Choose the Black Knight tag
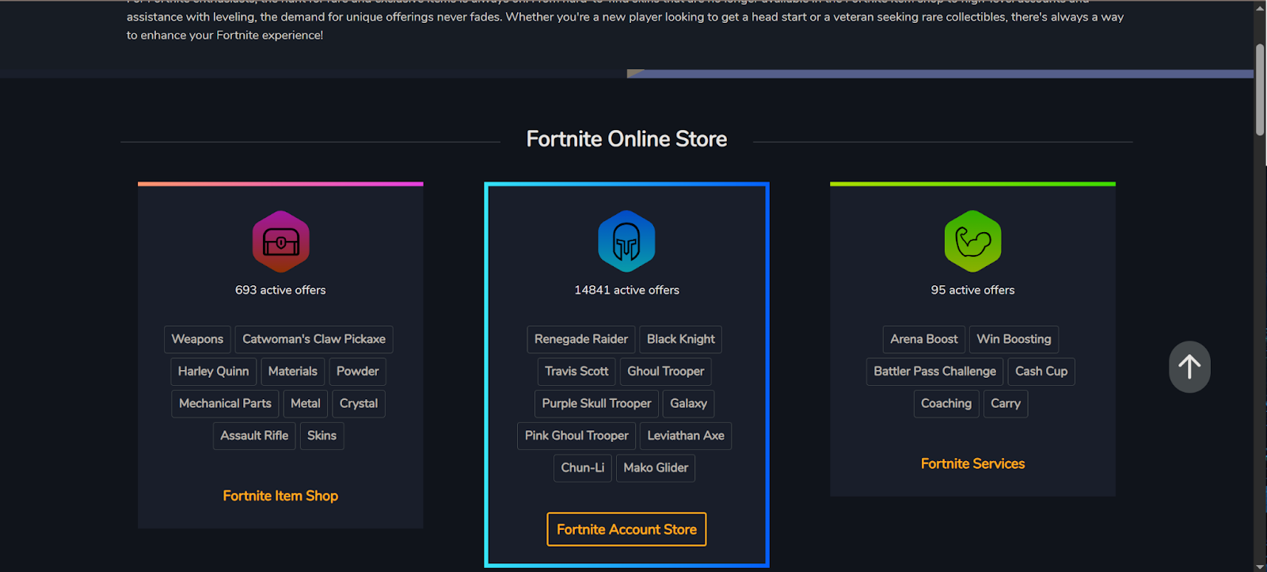 pyautogui.click(x=680, y=339)
